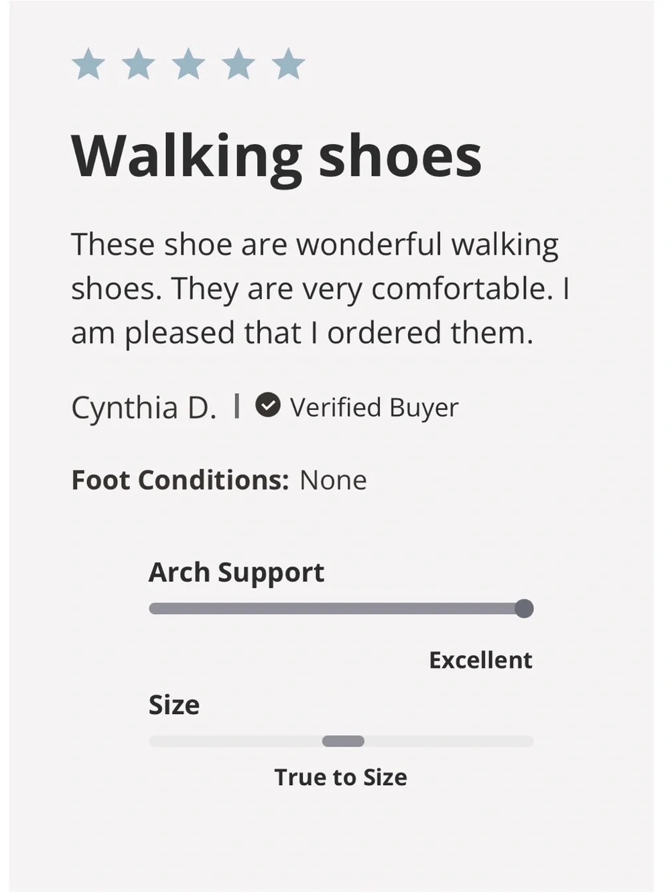The width and height of the screenshot is (670, 893).
Task: Click the review body text paragraph
Action: 320,289
